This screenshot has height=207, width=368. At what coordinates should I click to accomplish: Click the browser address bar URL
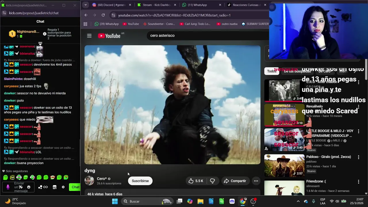tap(174, 15)
